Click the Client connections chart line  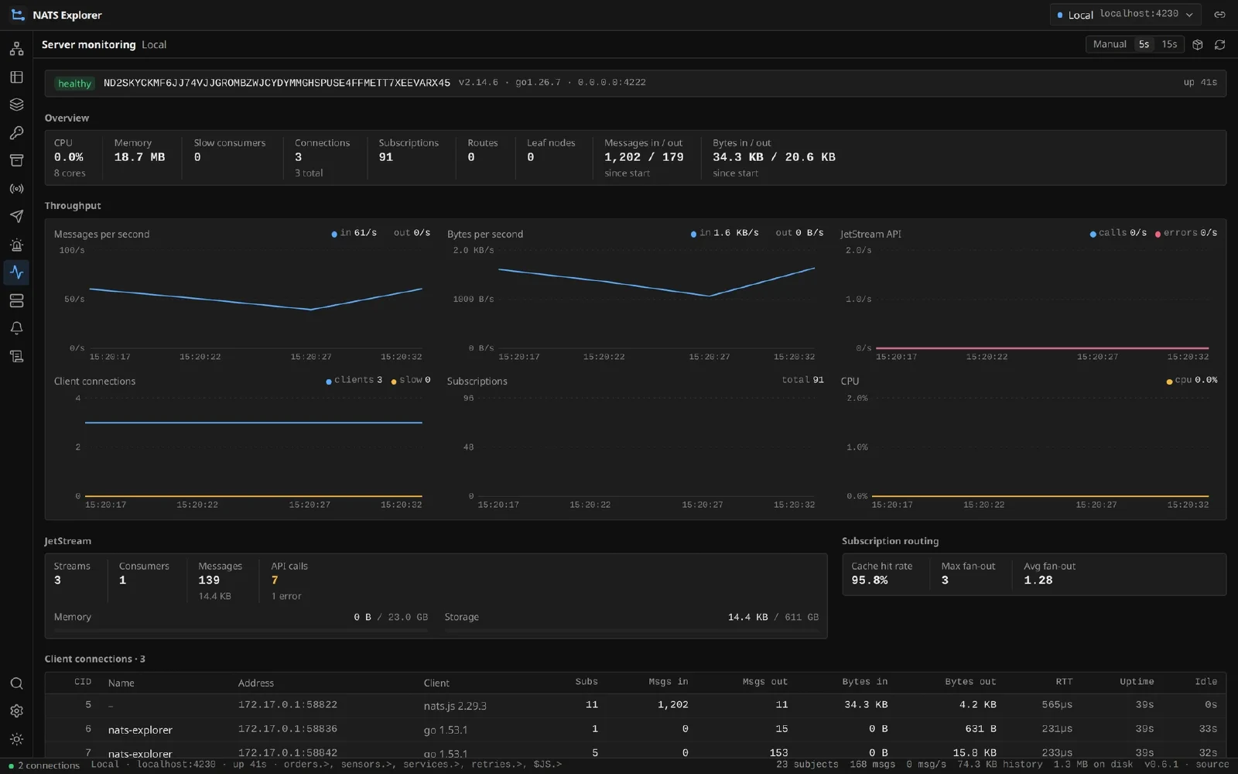pos(254,423)
